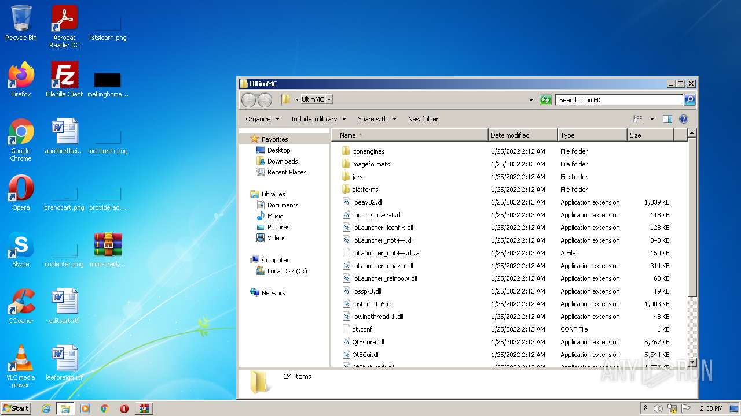Open Computer in navigation pane
Image resolution: width=741 pixels, height=416 pixels.
click(275, 260)
